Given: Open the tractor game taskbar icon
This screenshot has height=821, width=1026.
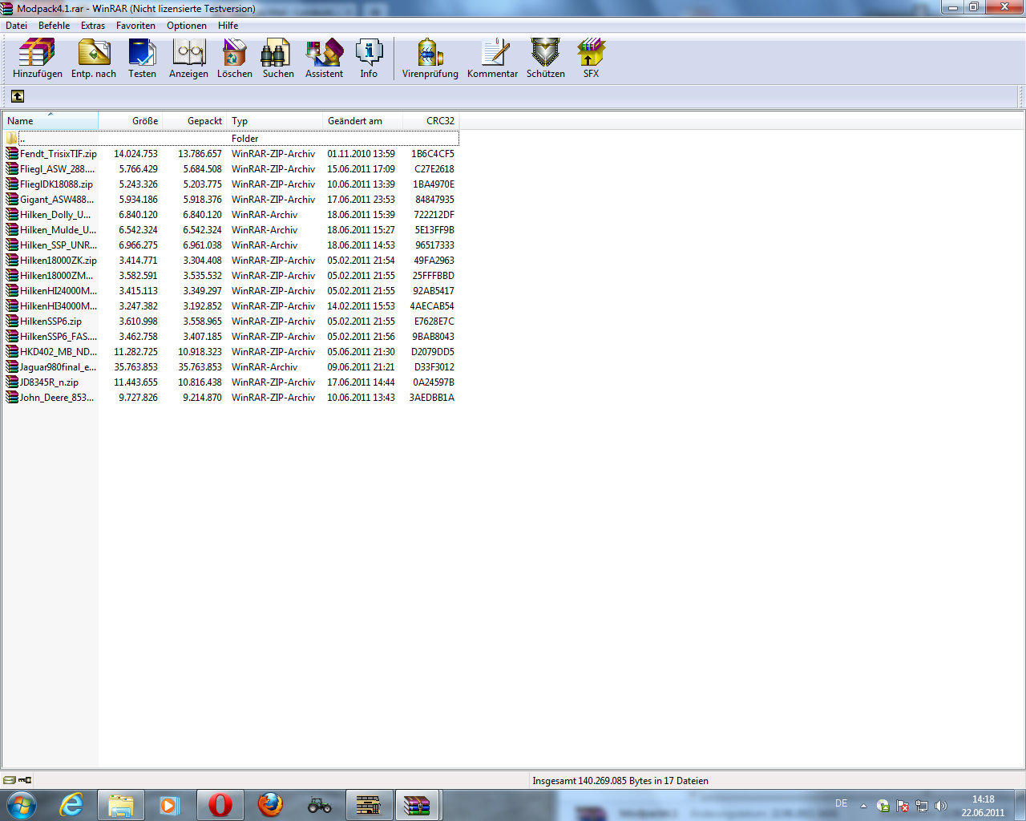Looking at the screenshot, I should click(x=319, y=805).
